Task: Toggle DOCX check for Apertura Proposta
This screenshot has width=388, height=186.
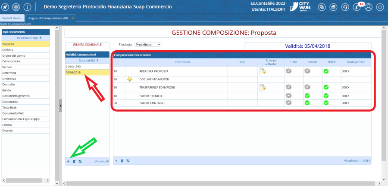Action: click(x=326, y=71)
